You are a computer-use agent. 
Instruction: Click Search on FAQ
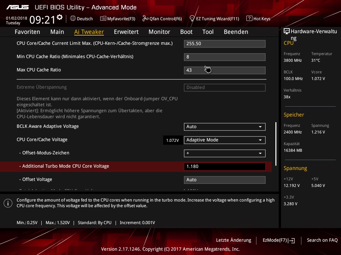322,240
